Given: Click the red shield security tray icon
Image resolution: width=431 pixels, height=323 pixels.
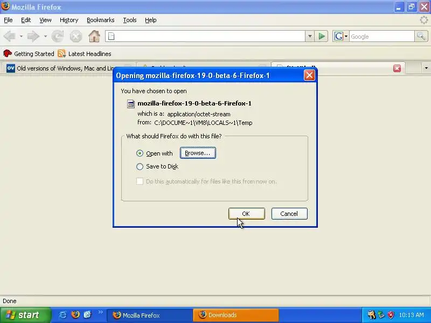Looking at the screenshot, I should (391, 315).
